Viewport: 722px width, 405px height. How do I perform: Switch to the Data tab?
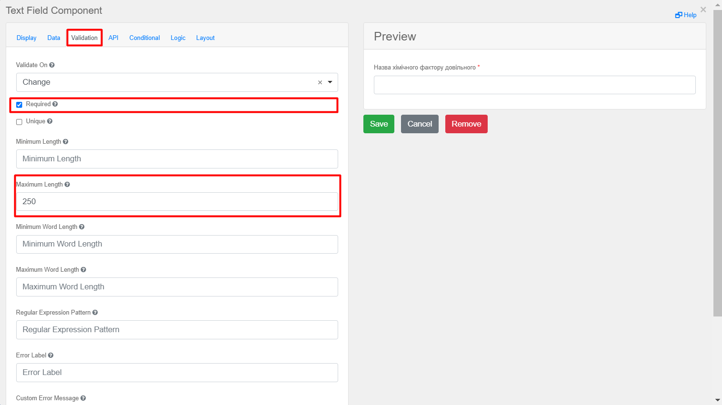click(54, 38)
